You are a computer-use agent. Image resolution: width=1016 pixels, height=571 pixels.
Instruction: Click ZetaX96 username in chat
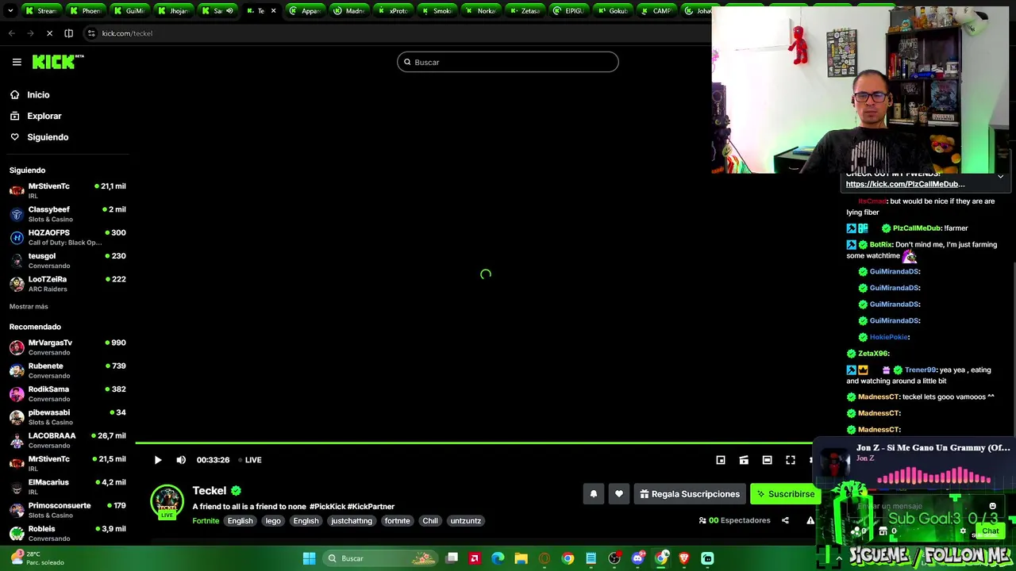coord(872,354)
